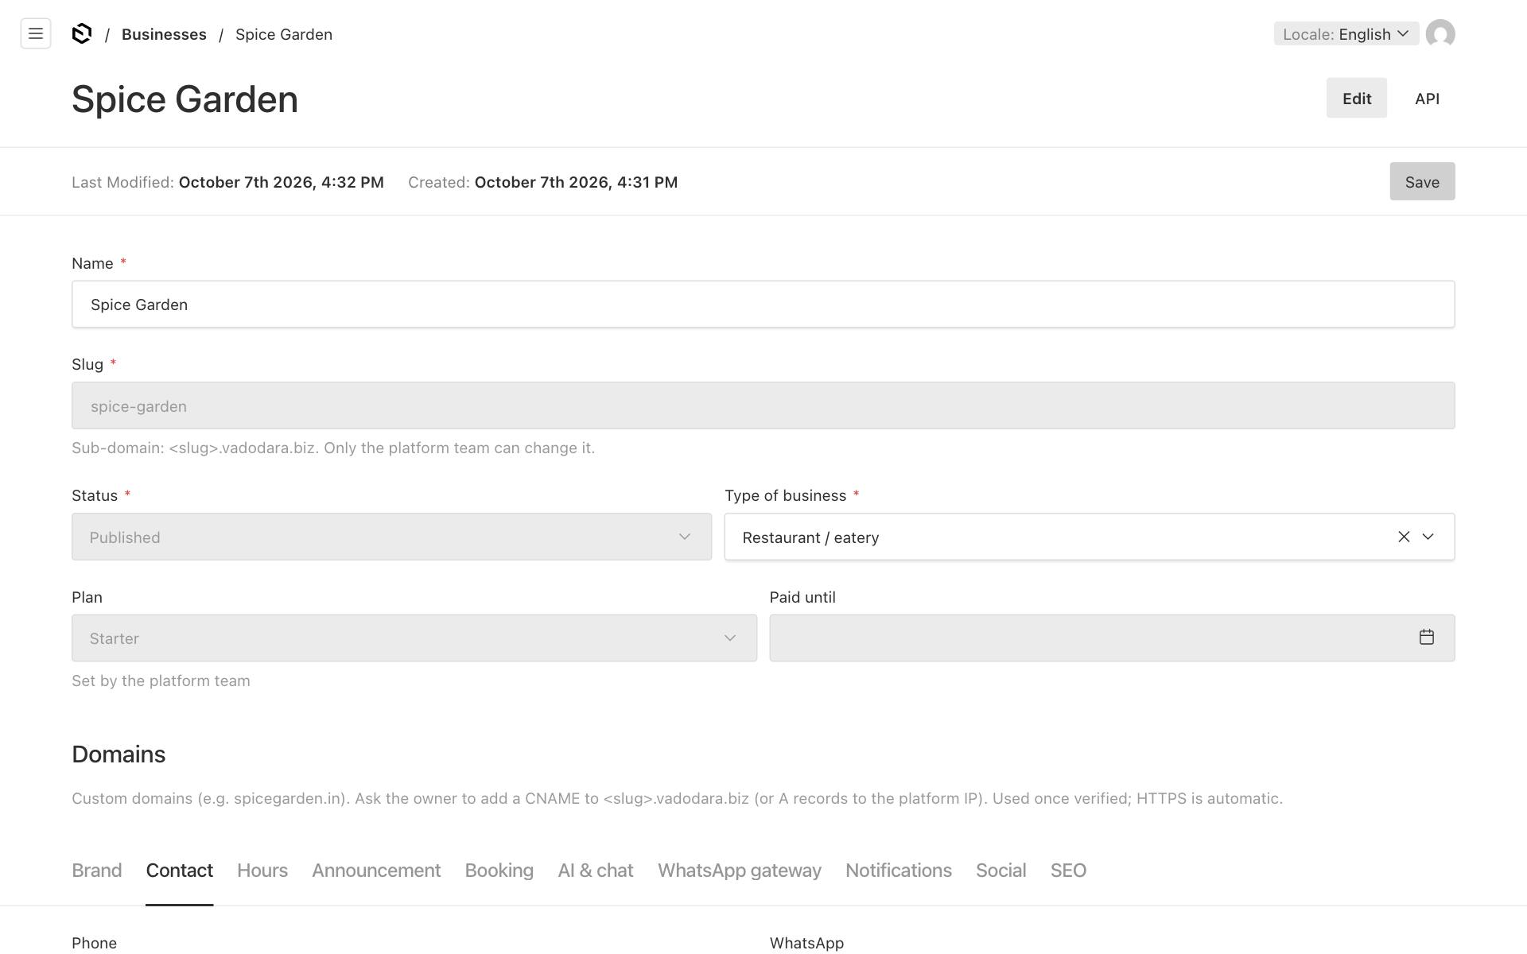Click into the Name input field
This screenshot has width=1527, height=954.
pyautogui.click(x=763, y=304)
